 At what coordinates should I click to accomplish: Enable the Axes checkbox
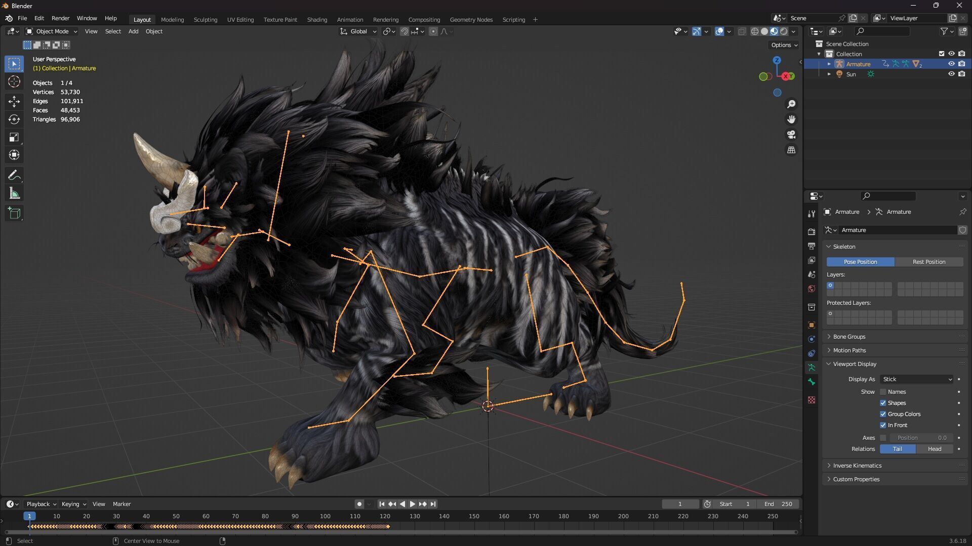(883, 438)
